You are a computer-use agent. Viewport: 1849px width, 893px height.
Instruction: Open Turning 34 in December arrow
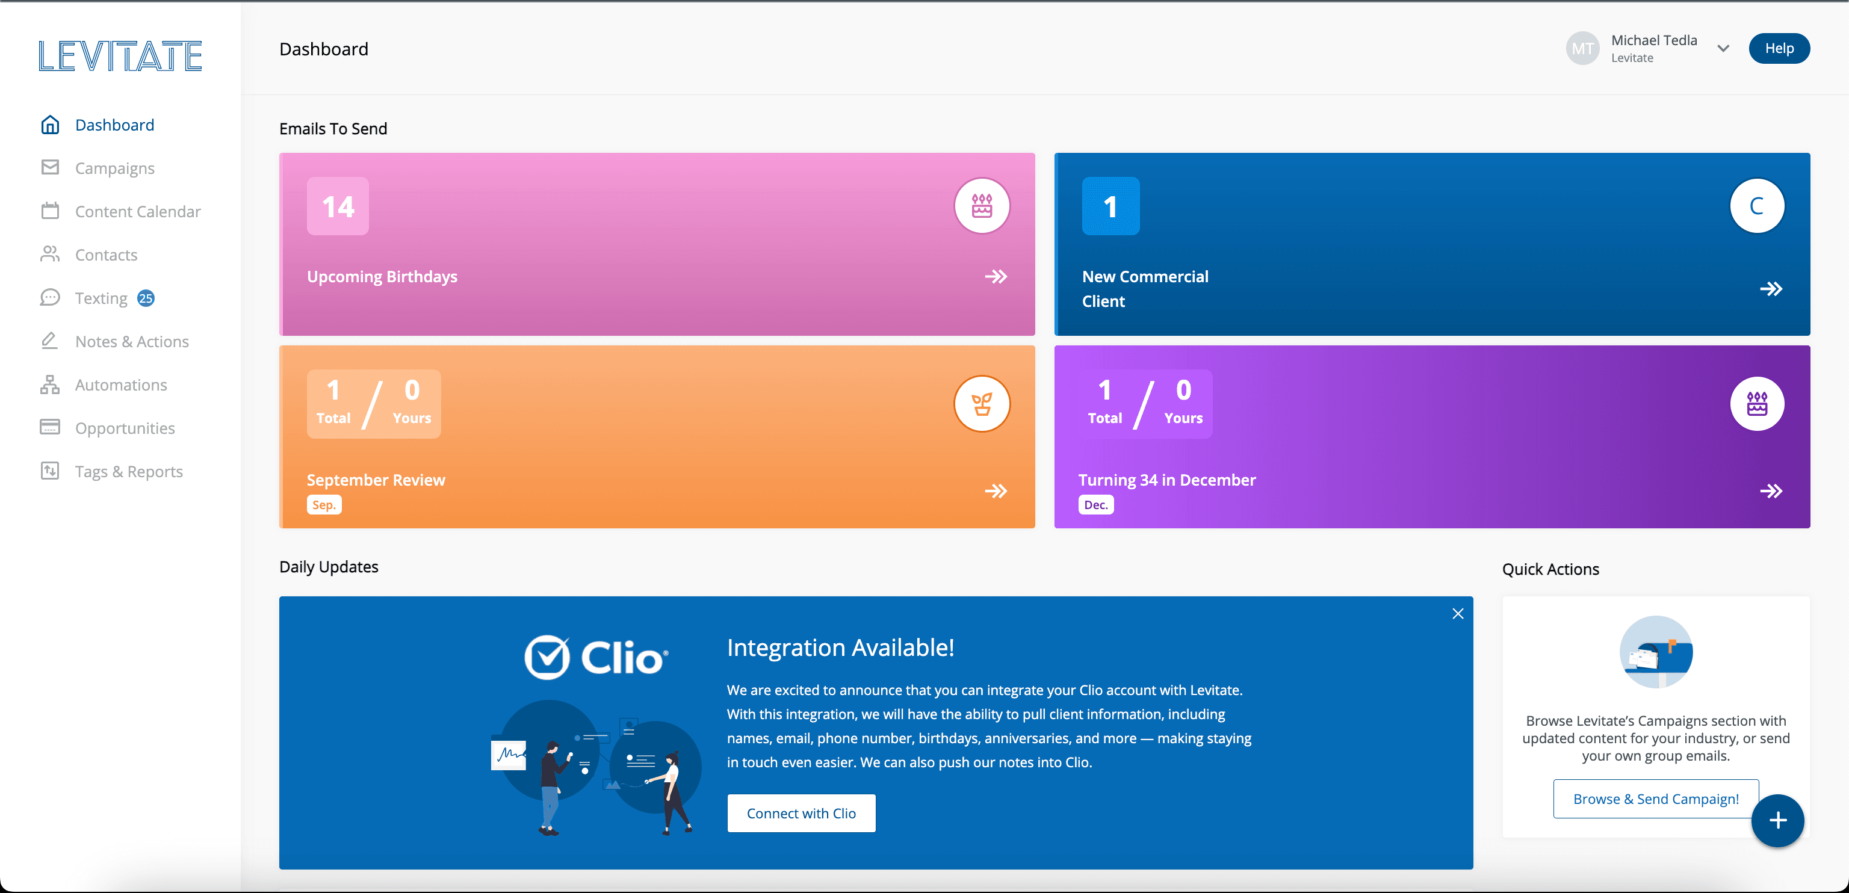[x=1771, y=491]
